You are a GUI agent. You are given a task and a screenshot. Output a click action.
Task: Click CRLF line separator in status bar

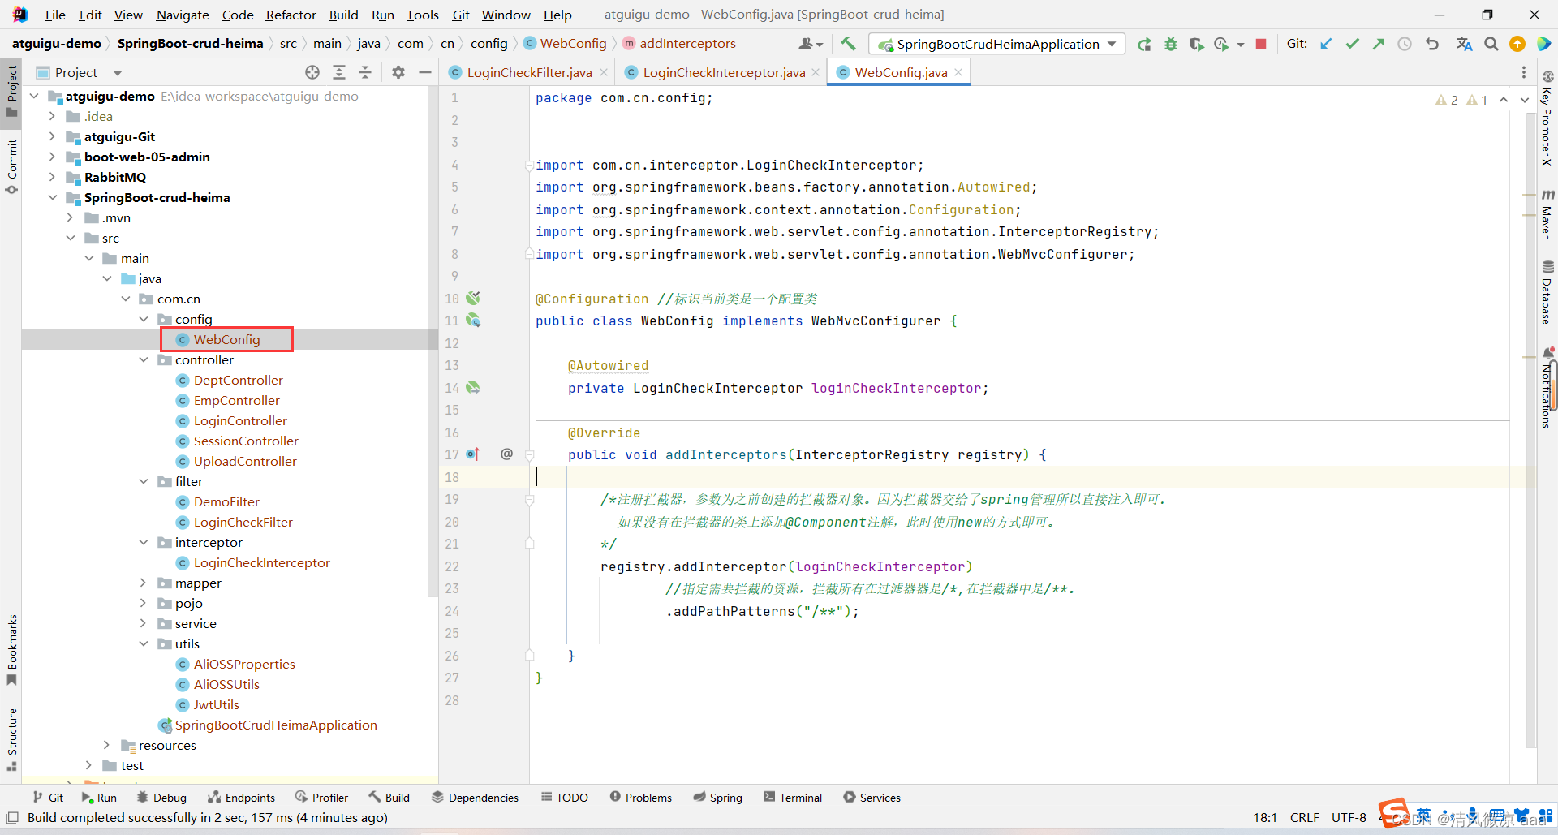[x=1305, y=817]
